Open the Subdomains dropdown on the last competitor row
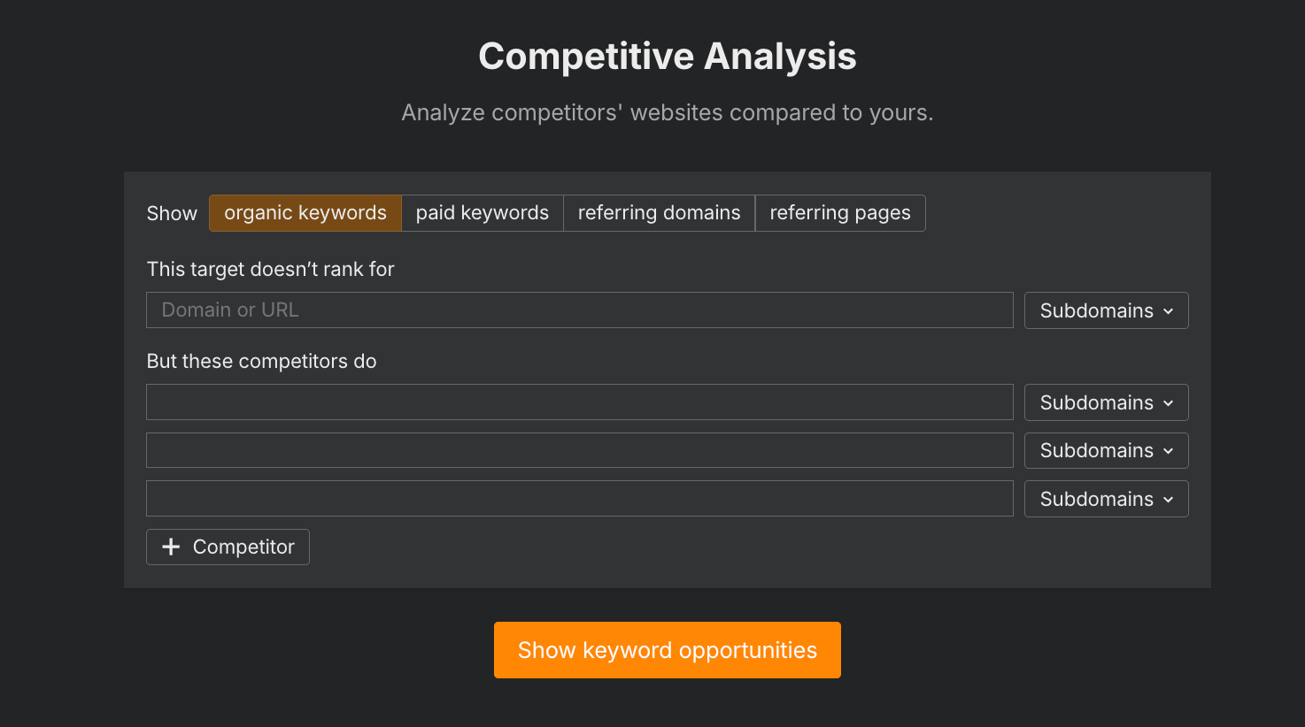1305x727 pixels. point(1106,499)
